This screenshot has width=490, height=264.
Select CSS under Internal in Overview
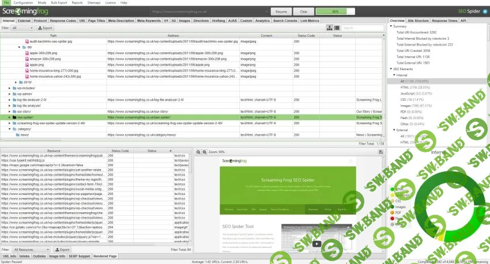412,100
